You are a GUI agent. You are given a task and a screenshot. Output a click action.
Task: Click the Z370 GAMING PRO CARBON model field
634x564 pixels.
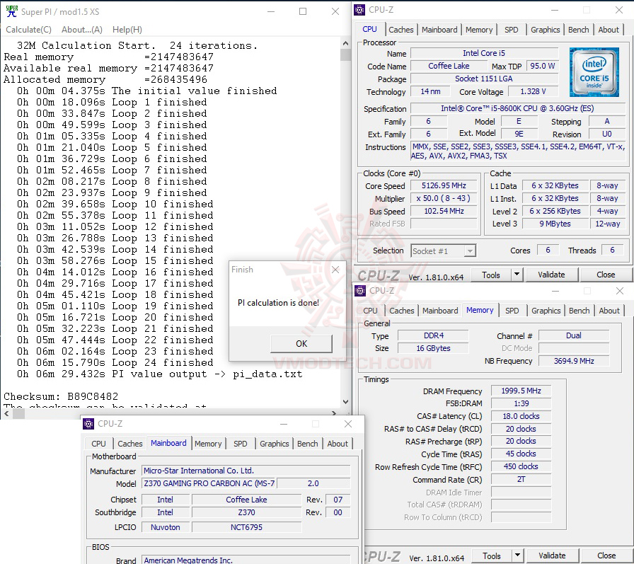point(209,483)
